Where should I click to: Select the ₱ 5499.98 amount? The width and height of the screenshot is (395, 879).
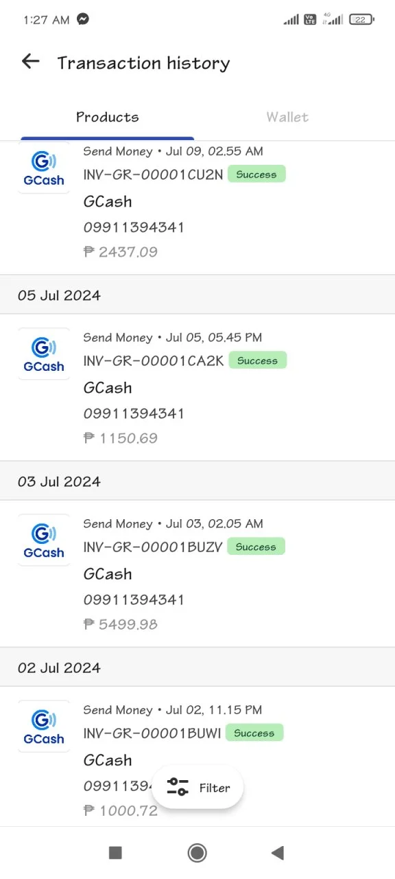(x=121, y=624)
